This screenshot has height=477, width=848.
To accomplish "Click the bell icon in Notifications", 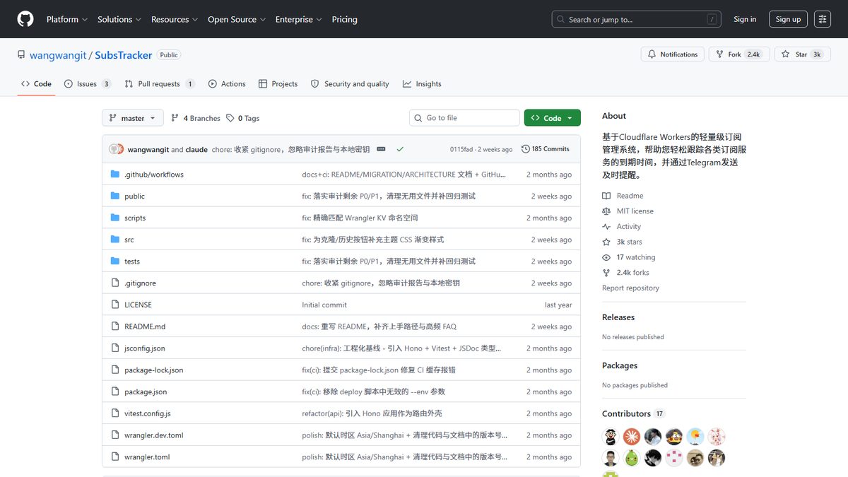I will point(652,54).
